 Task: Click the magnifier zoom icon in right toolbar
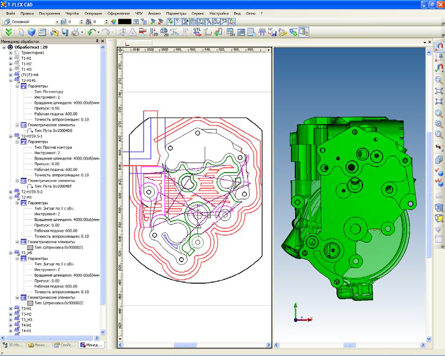pos(439,80)
